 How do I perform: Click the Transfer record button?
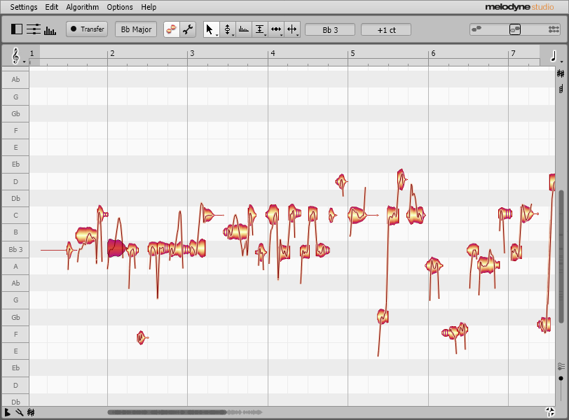(87, 29)
